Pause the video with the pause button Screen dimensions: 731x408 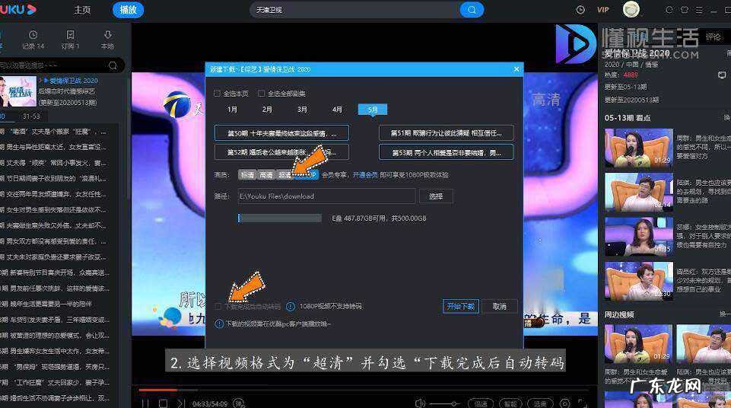coord(145,403)
